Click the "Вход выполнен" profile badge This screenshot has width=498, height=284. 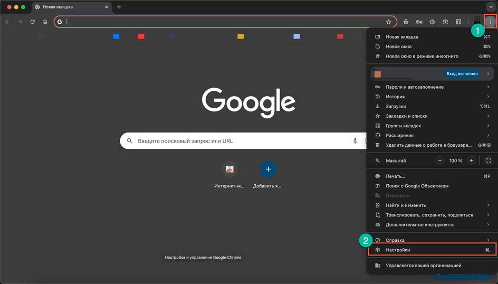(x=462, y=74)
